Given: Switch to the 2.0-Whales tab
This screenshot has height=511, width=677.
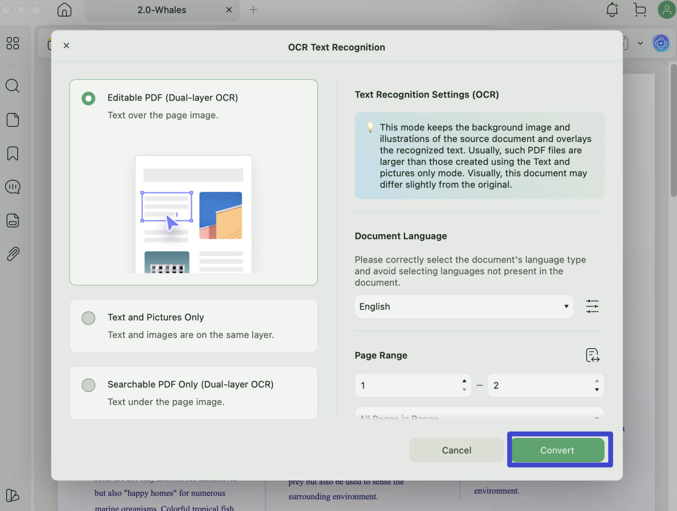Looking at the screenshot, I should click(162, 10).
